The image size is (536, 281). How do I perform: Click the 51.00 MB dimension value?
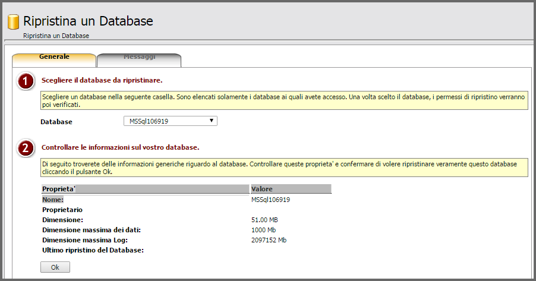tap(264, 220)
